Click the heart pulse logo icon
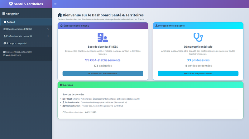 [x=11, y=4]
